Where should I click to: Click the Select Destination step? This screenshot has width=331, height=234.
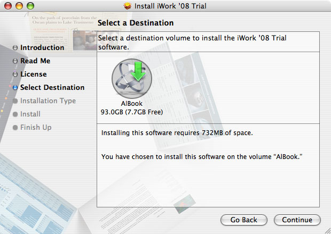[52, 87]
